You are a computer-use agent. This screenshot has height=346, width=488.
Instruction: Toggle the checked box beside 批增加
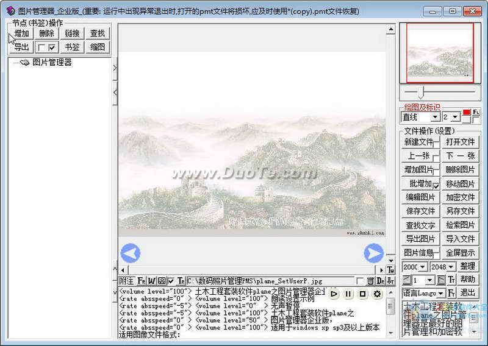436,186
